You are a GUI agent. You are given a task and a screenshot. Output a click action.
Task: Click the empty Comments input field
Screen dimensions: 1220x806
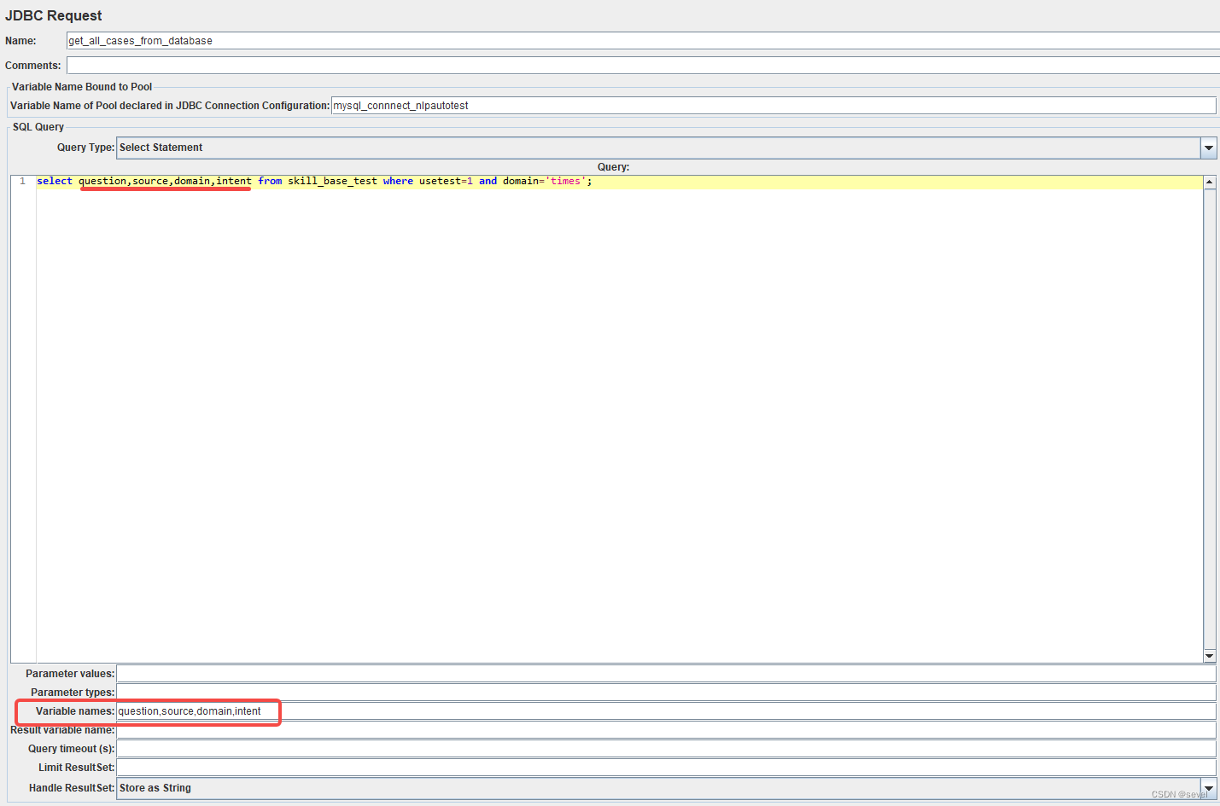[x=341, y=64]
